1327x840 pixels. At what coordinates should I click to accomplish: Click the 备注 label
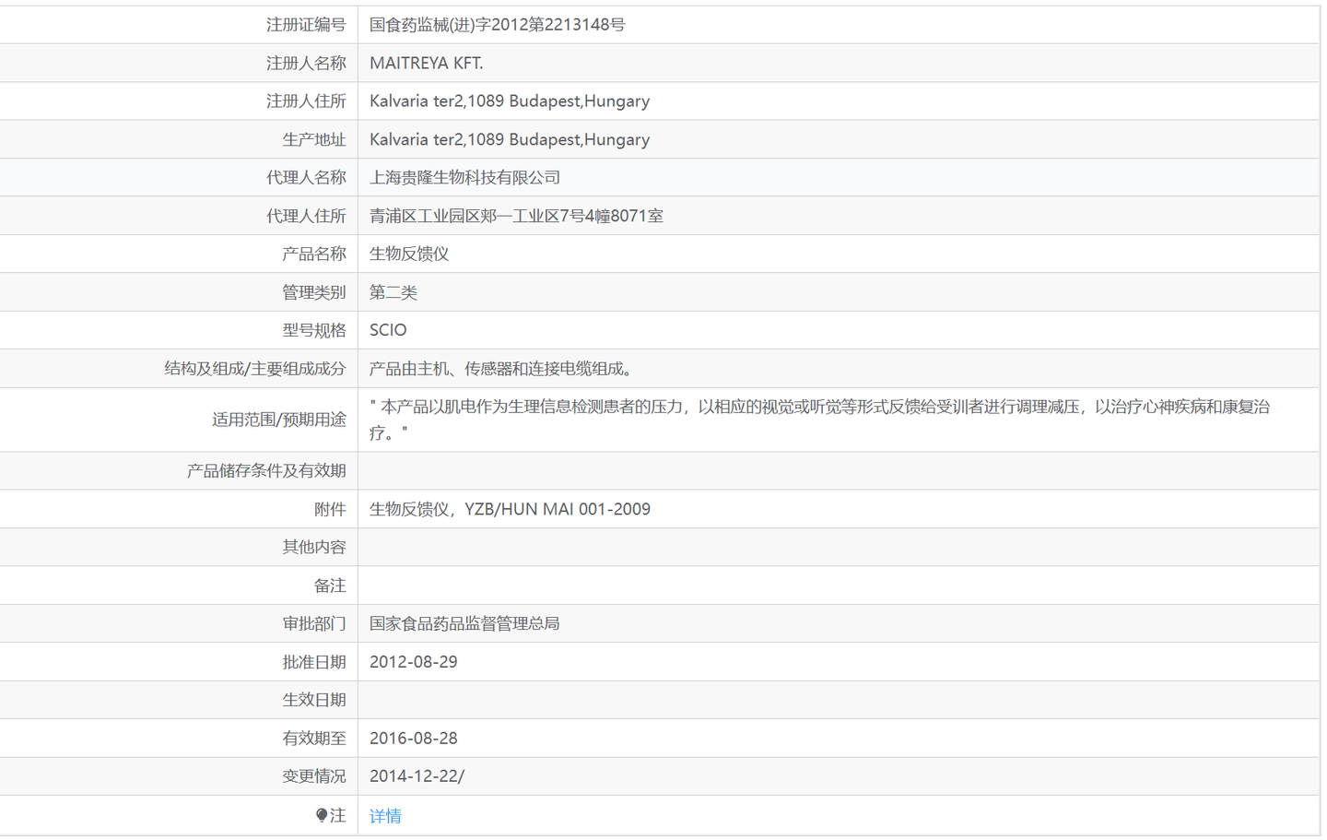pyautogui.click(x=330, y=586)
